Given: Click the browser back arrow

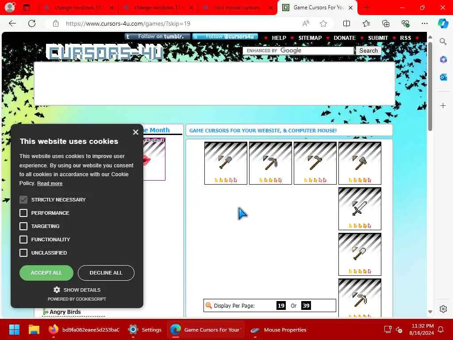Looking at the screenshot, I should pyautogui.click(x=12, y=23).
